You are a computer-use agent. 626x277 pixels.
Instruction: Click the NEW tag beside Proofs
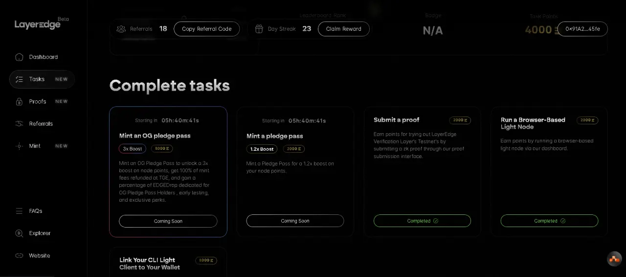pos(62,102)
